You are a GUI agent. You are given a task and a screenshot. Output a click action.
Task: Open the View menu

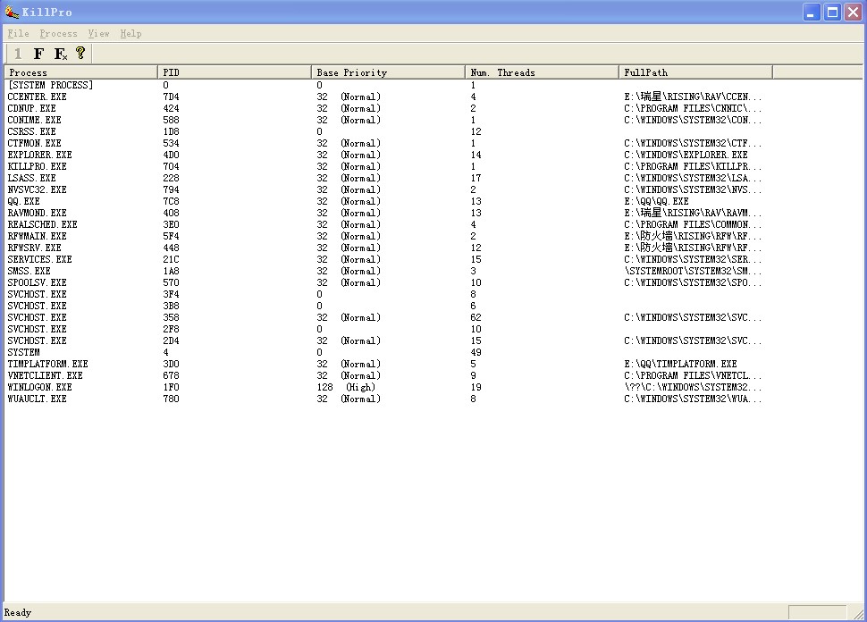[x=98, y=33]
